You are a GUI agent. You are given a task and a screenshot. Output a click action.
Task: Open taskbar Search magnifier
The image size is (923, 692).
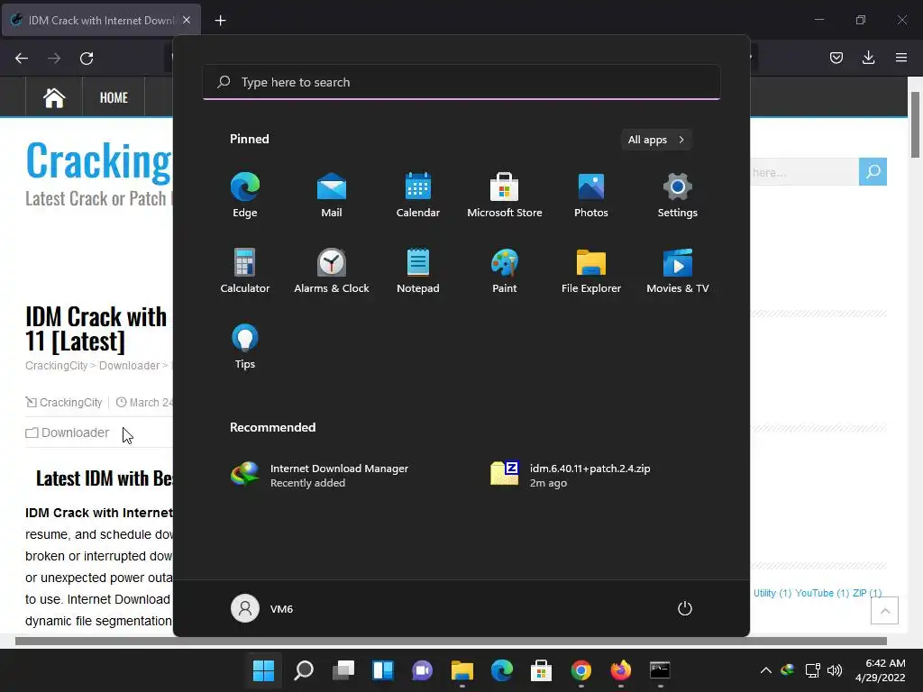(304, 670)
